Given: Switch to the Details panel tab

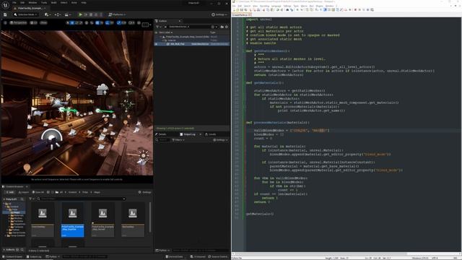Looking at the screenshot, I should point(161,134).
